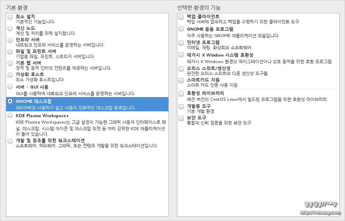The image size is (345, 221).
Task: Select 인프라 서버 as base environment
Action: 10,40
